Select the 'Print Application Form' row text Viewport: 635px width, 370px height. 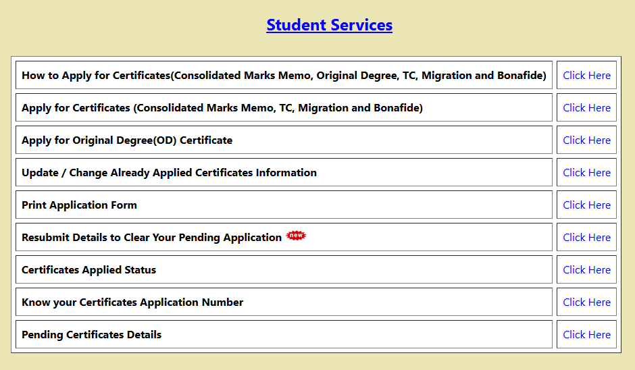pyautogui.click(x=79, y=205)
